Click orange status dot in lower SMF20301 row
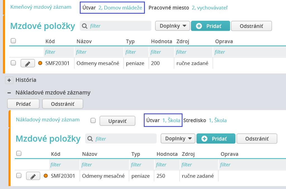286x189 pixels. pos(46,176)
